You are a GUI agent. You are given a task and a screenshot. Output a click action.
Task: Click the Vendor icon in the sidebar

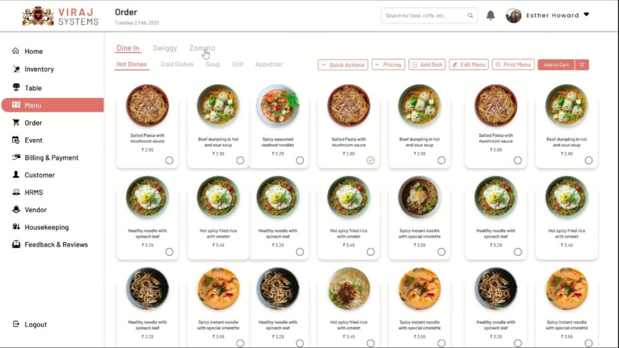click(16, 210)
